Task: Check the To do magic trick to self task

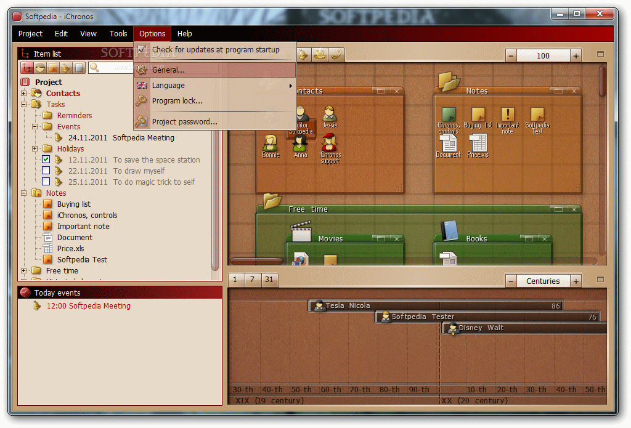Action: (46, 182)
